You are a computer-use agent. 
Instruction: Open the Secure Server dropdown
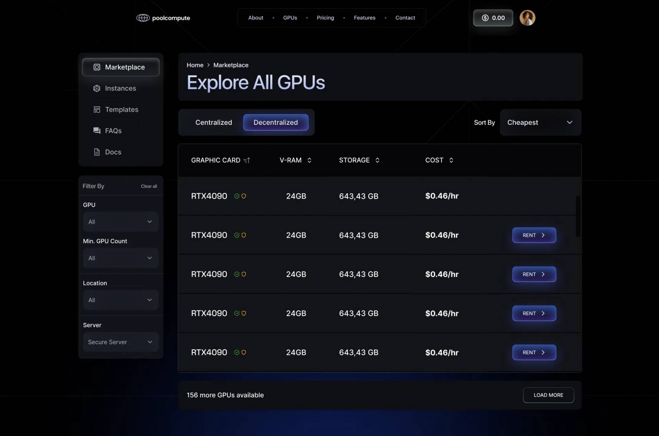[120, 342]
